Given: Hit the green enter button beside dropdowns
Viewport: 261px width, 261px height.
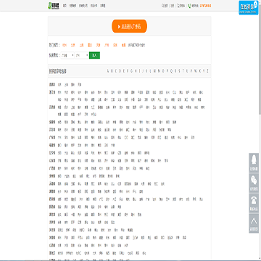Looking at the screenshot, I should (94, 56).
